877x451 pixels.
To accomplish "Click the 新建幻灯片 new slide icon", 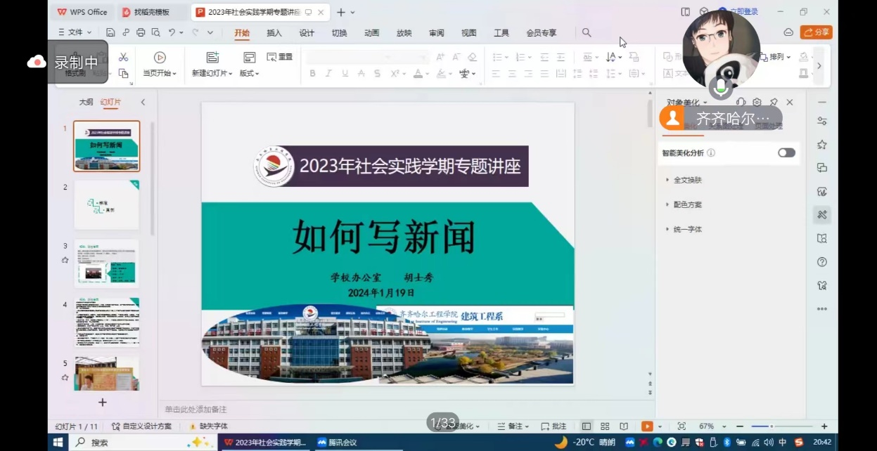I will pyautogui.click(x=212, y=58).
